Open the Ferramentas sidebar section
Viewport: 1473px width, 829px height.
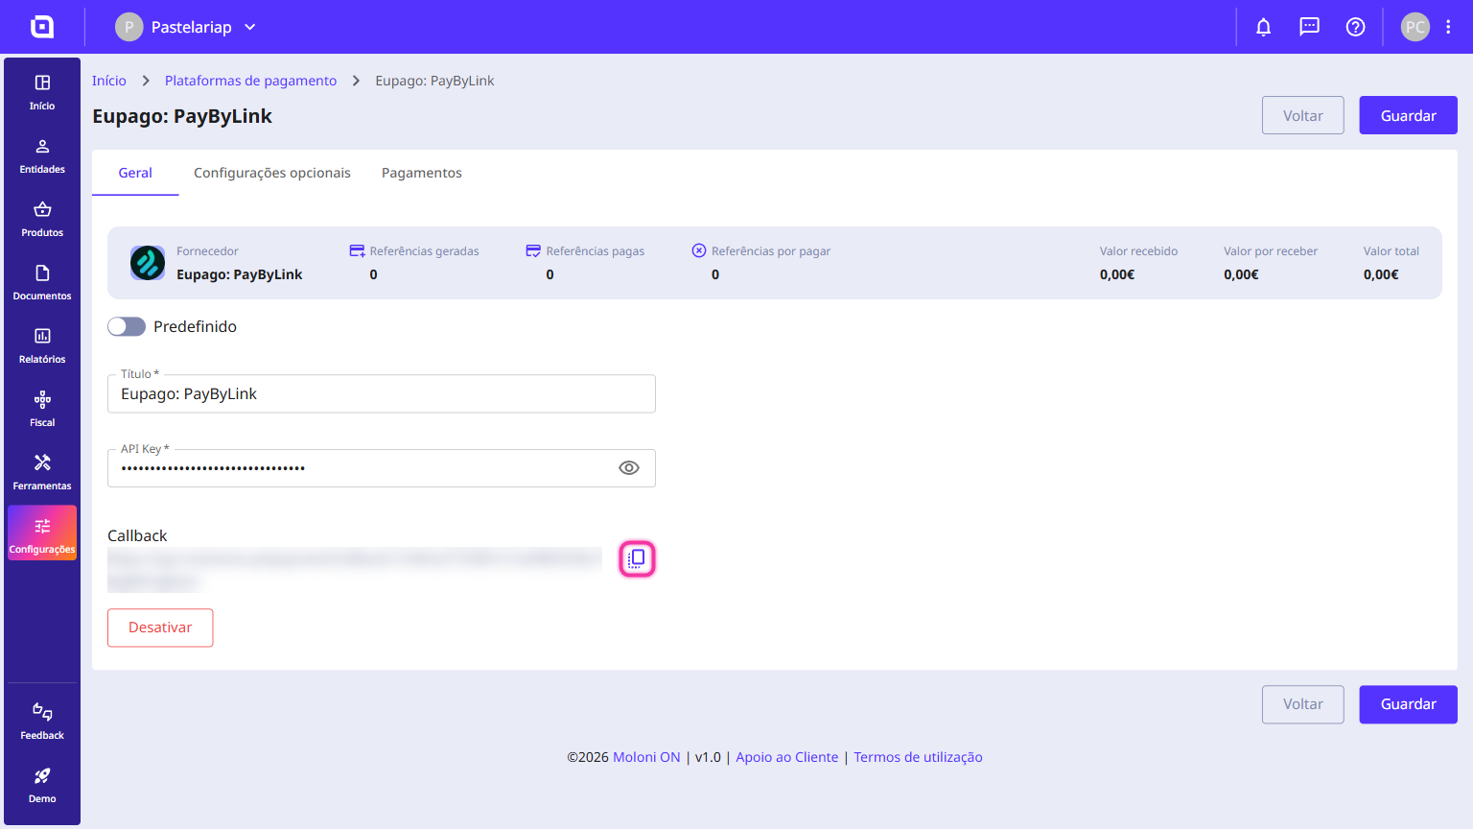(42, 473)
